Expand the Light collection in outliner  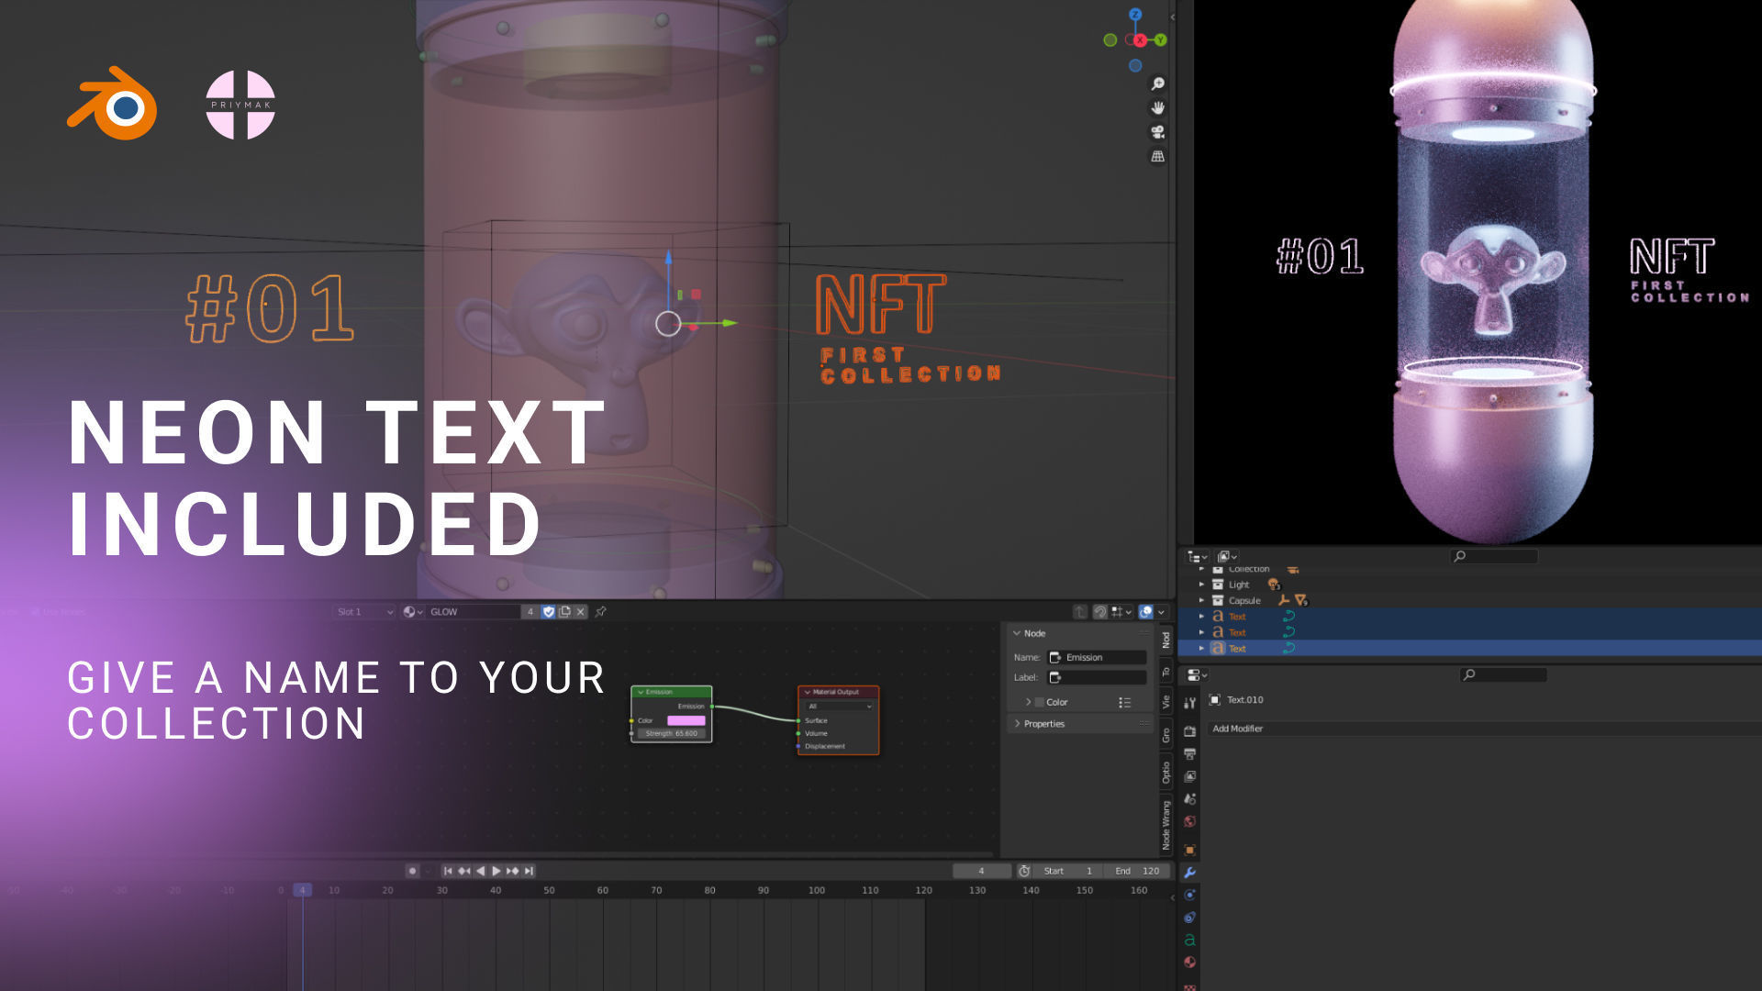1201,585
